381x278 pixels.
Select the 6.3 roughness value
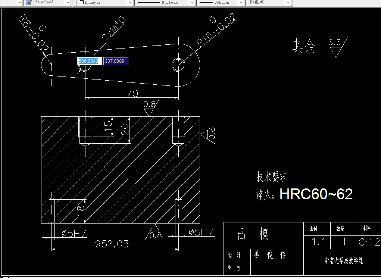334,42
